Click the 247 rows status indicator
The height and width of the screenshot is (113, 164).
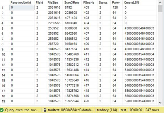(x=152, y=110)
